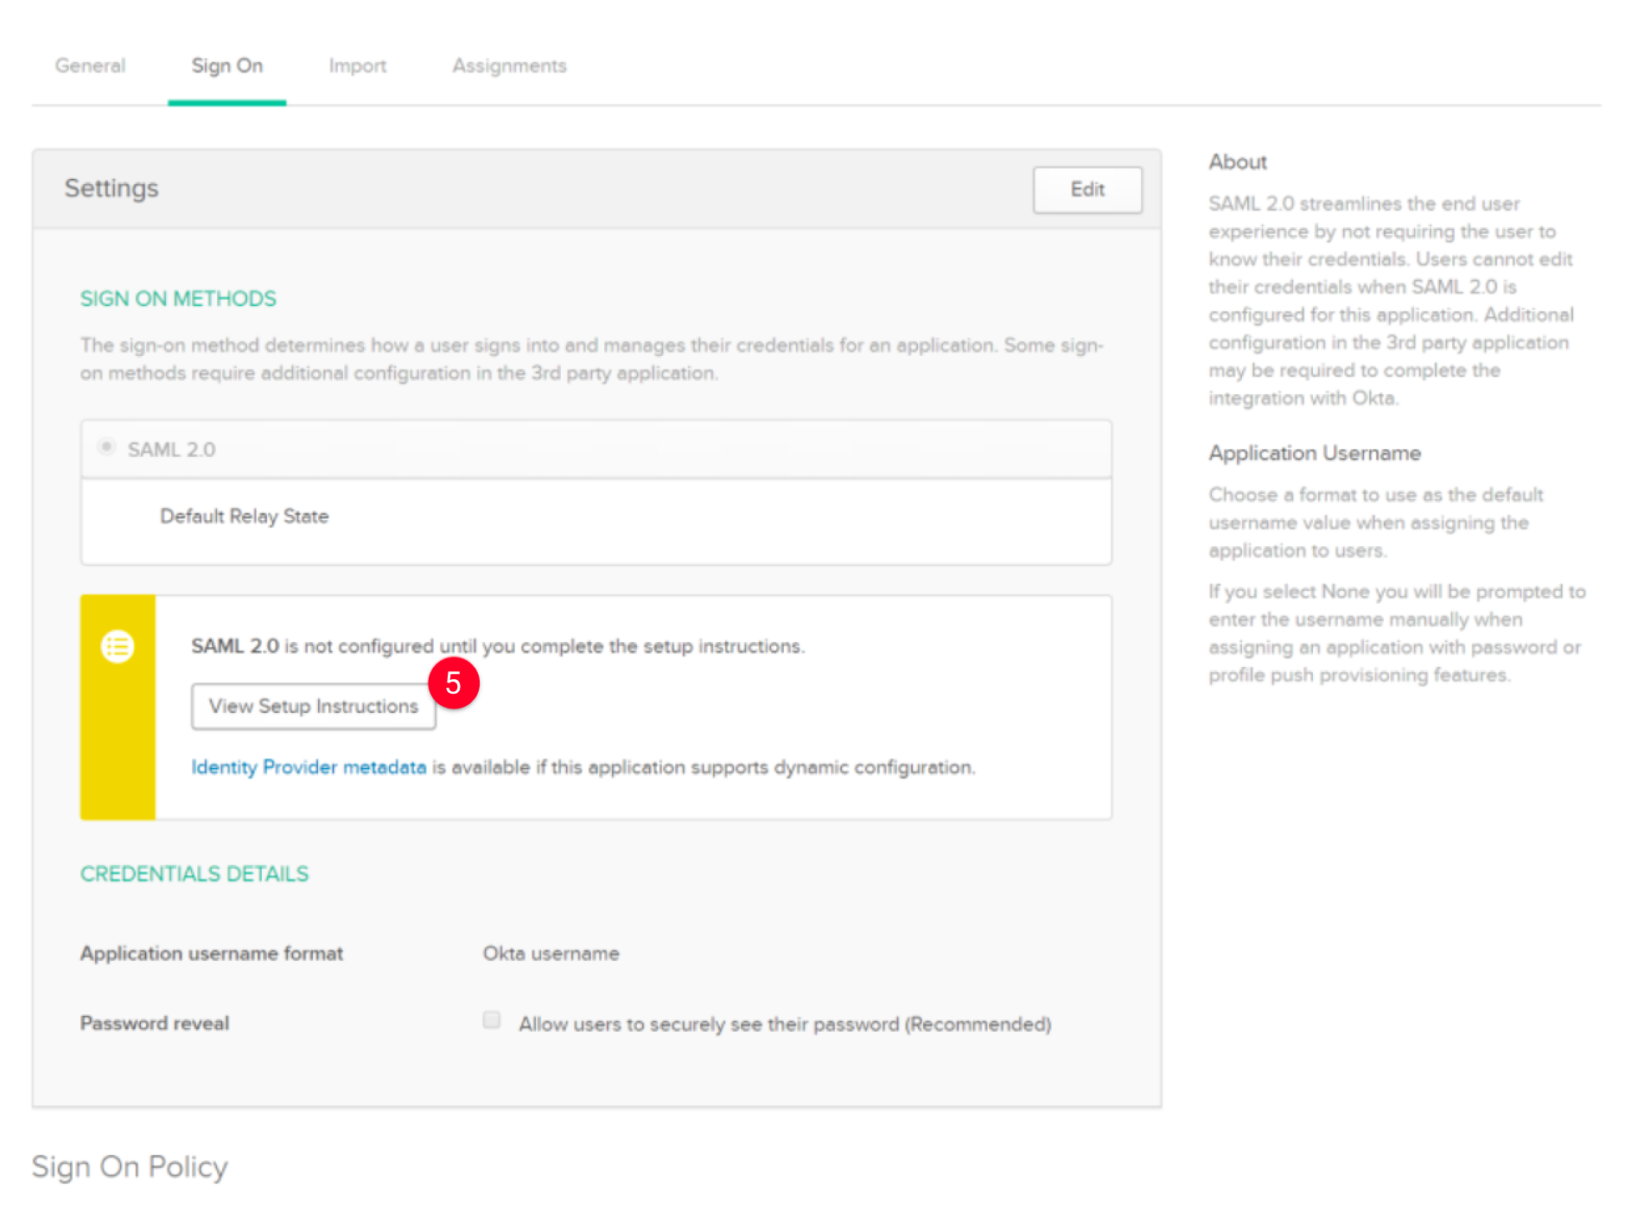Click the Application Username section heading
This screenshot has height=1226, width=1631.
point(1313,452)
